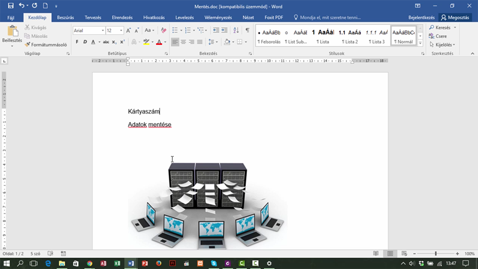
Task: Expand the styles gallery more arrow
Action: (420, 43)
